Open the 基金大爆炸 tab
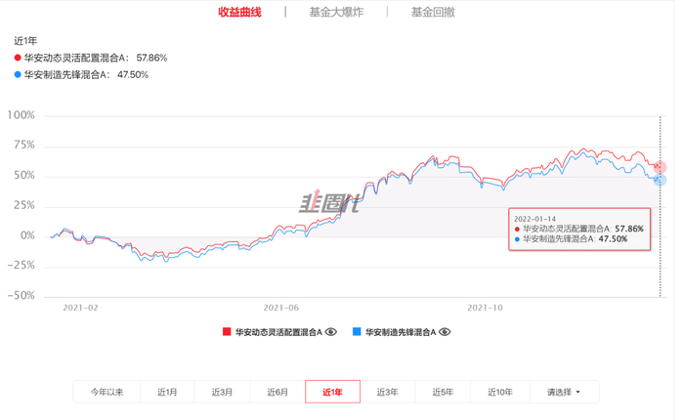 (336, 13)
